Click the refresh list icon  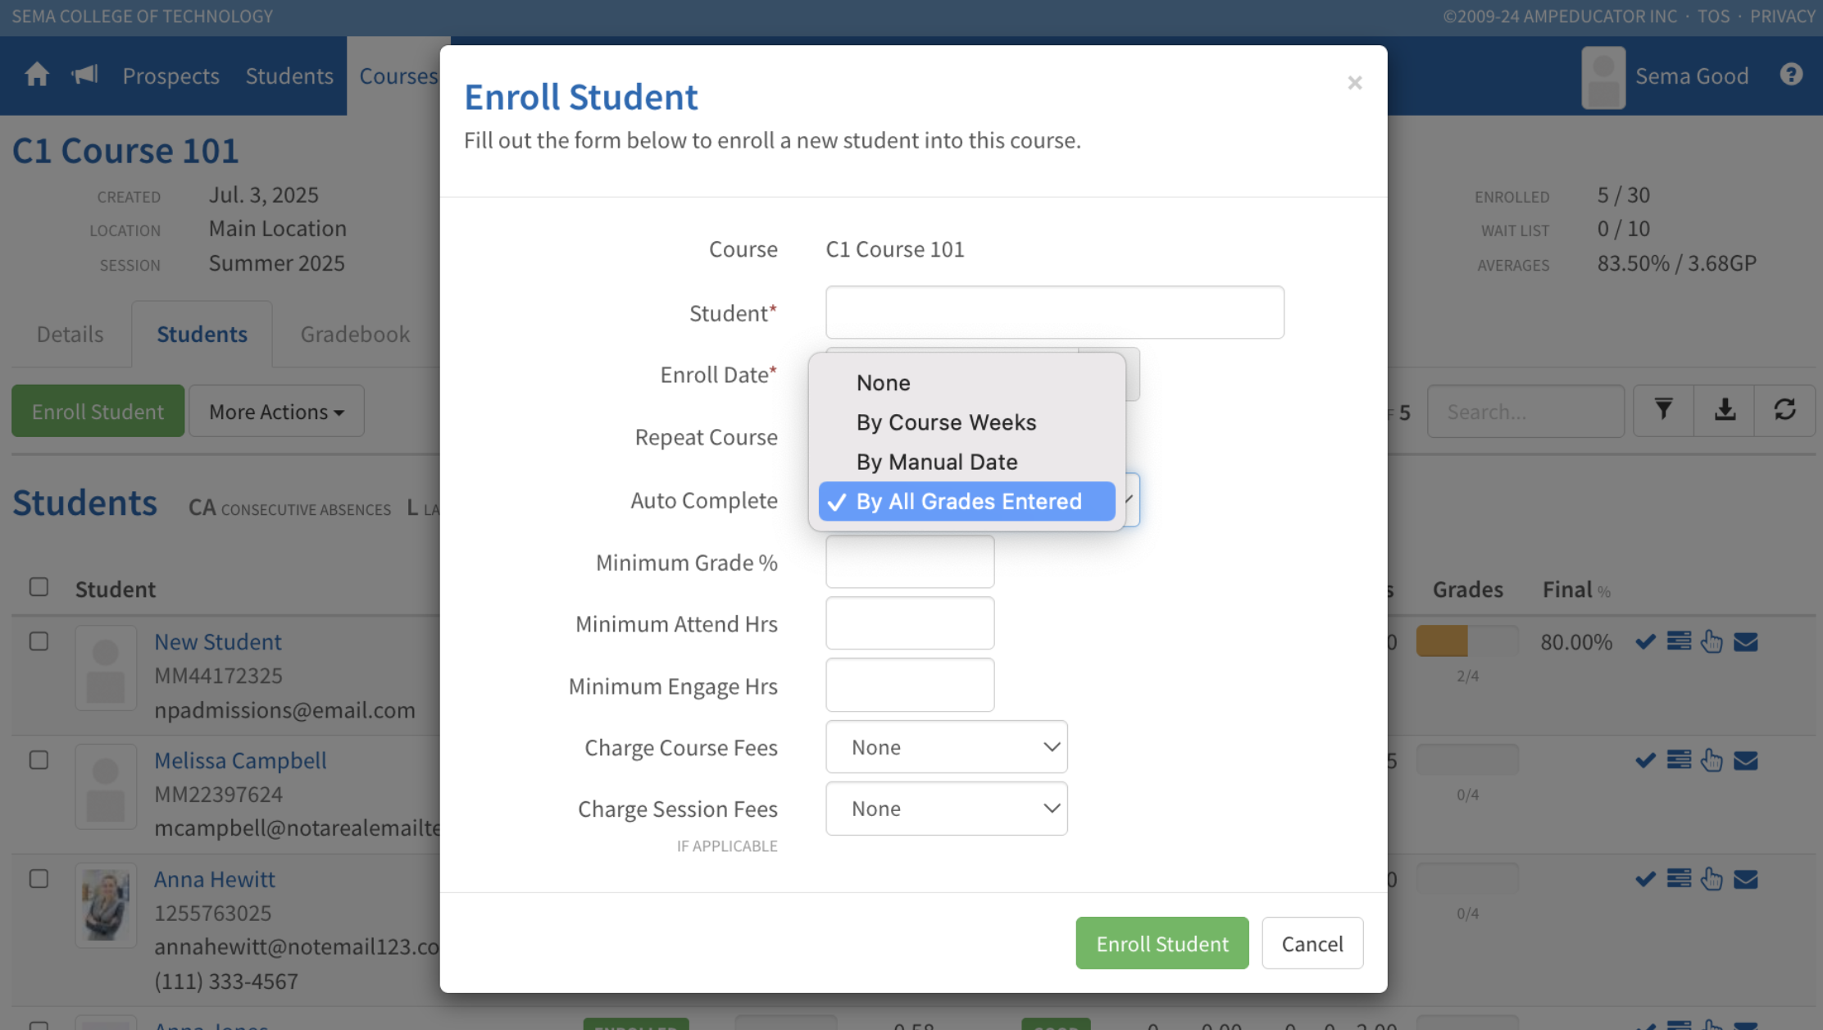pyautogui.click(x=1784, y=411)
